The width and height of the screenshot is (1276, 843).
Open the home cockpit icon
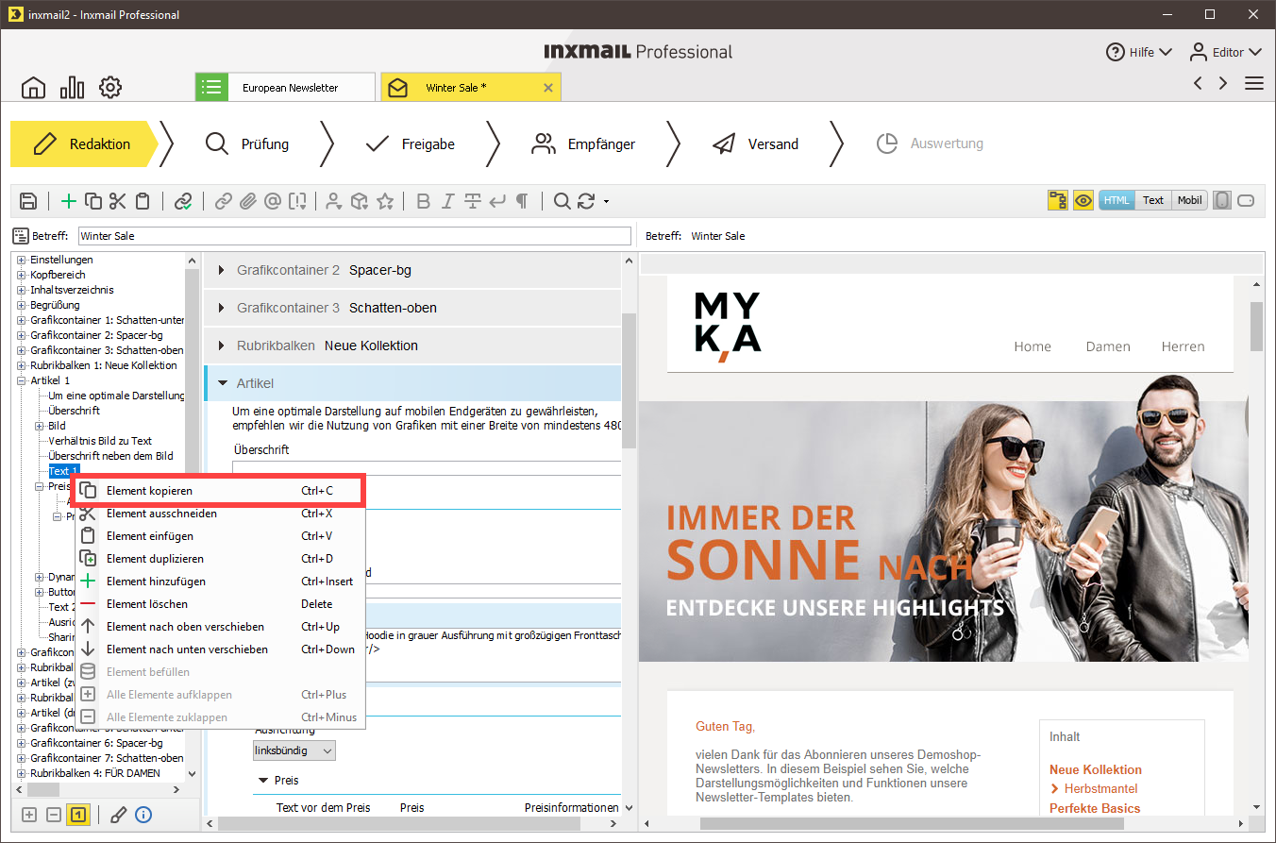click(x=33, y=88)
